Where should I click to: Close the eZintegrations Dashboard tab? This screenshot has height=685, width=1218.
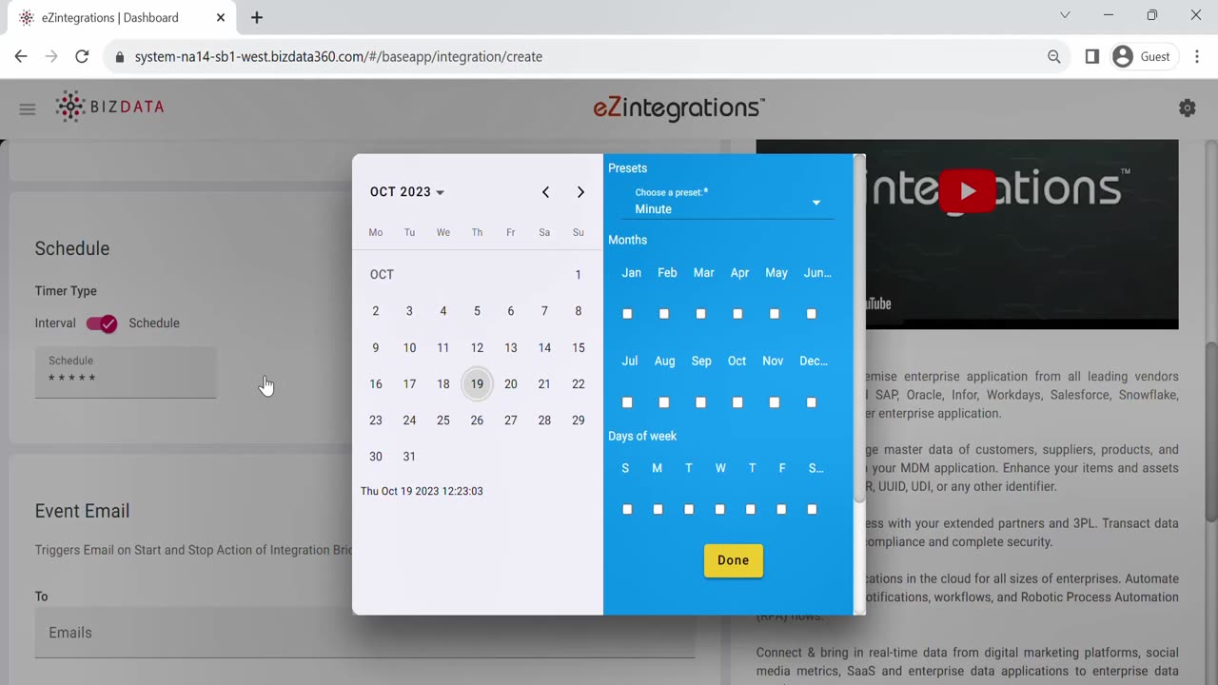click(x=221, y=17)
